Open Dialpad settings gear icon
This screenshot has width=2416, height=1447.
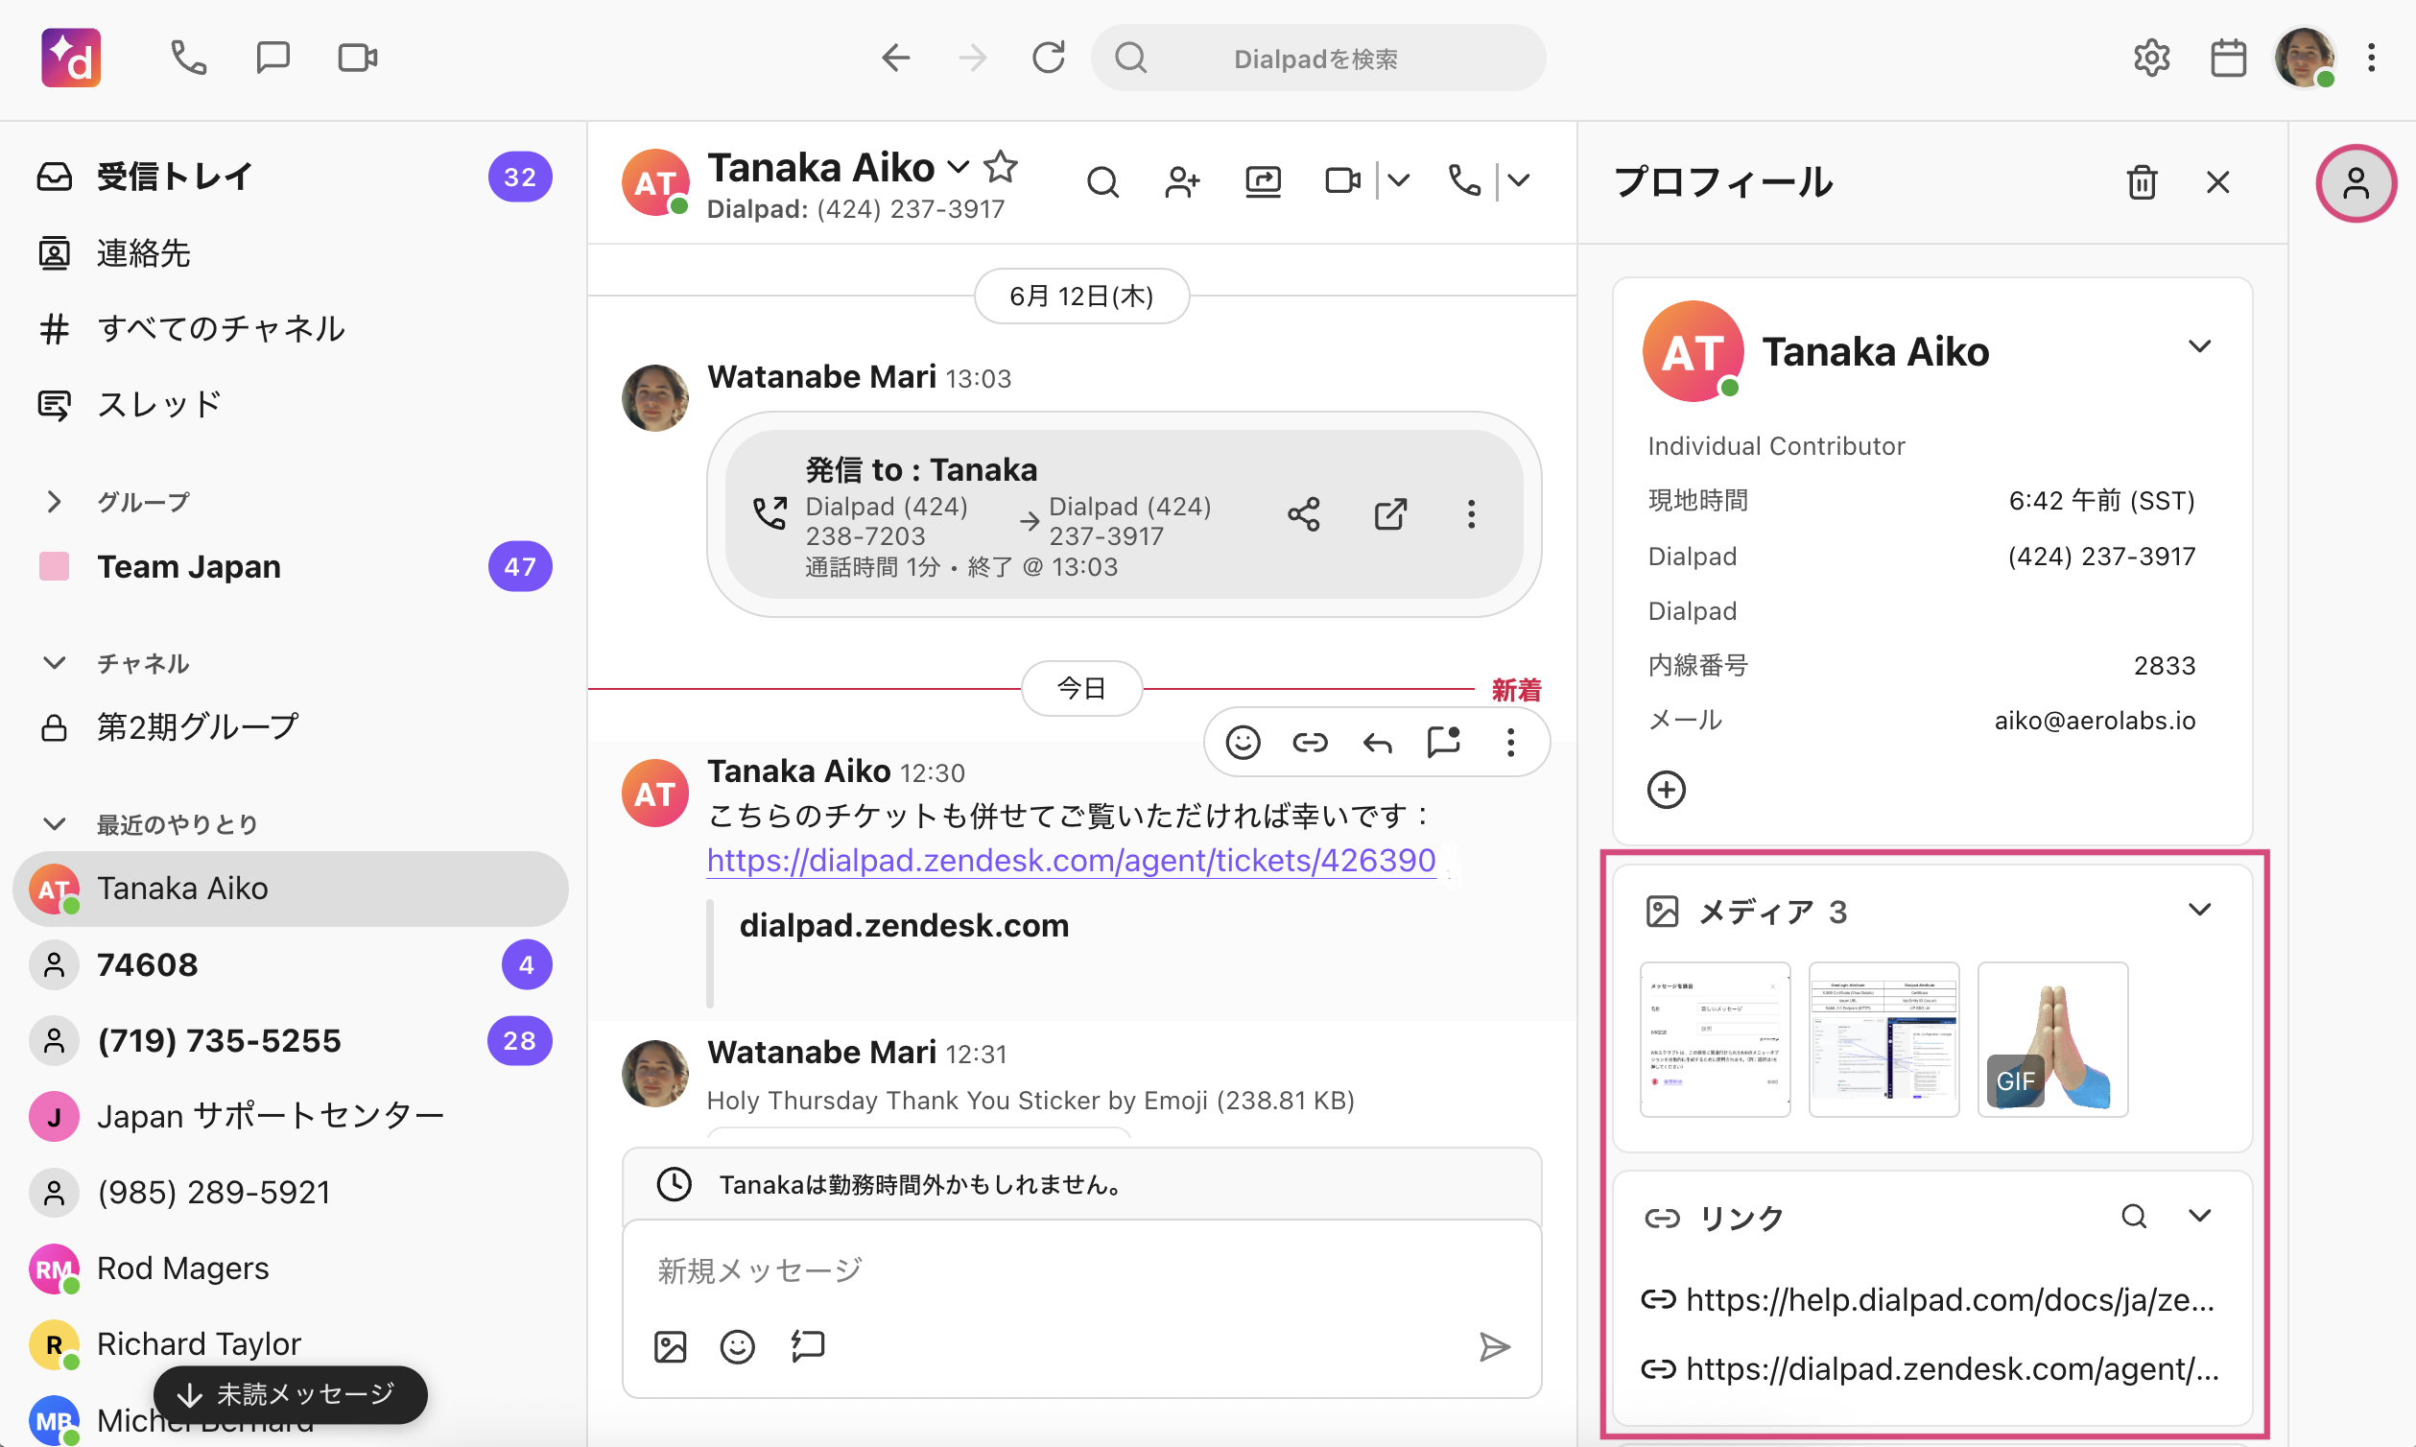2151,59
